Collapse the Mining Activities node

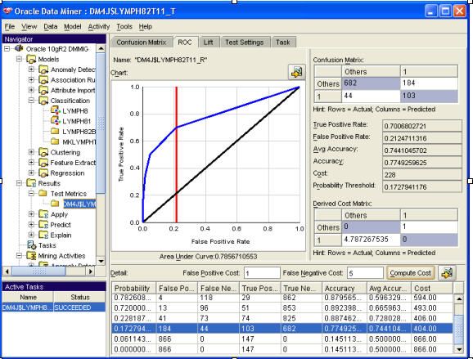coord(19,256)
